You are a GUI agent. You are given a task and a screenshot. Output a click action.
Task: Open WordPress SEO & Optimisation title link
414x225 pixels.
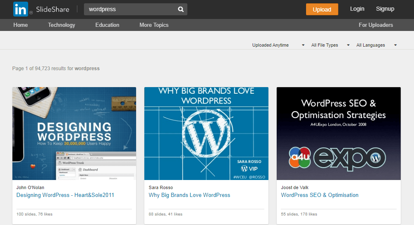click(x=320, y=195)
